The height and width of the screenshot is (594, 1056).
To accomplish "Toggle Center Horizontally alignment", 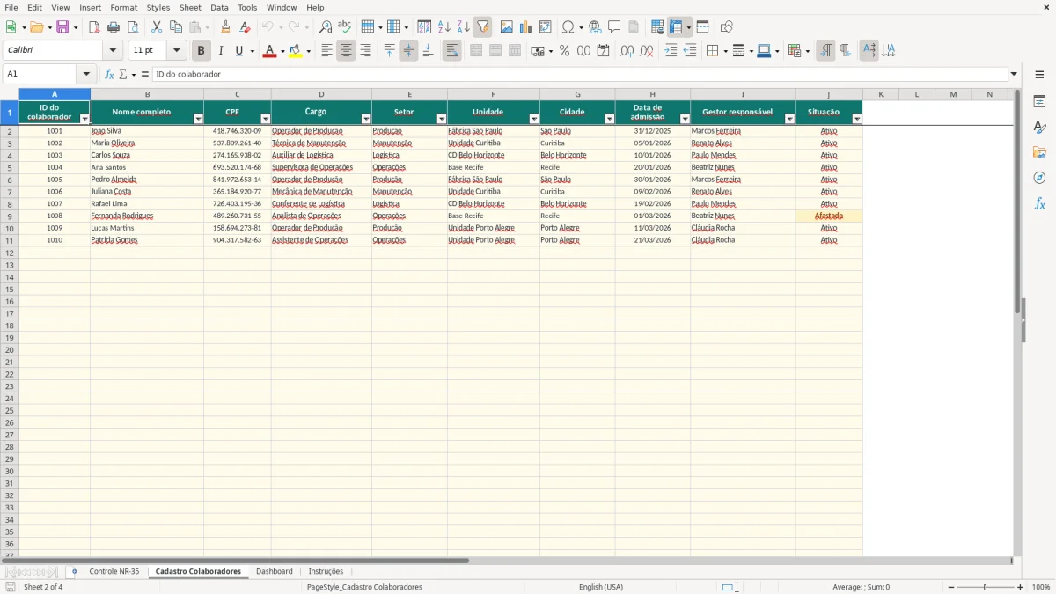I will point(346,51).
